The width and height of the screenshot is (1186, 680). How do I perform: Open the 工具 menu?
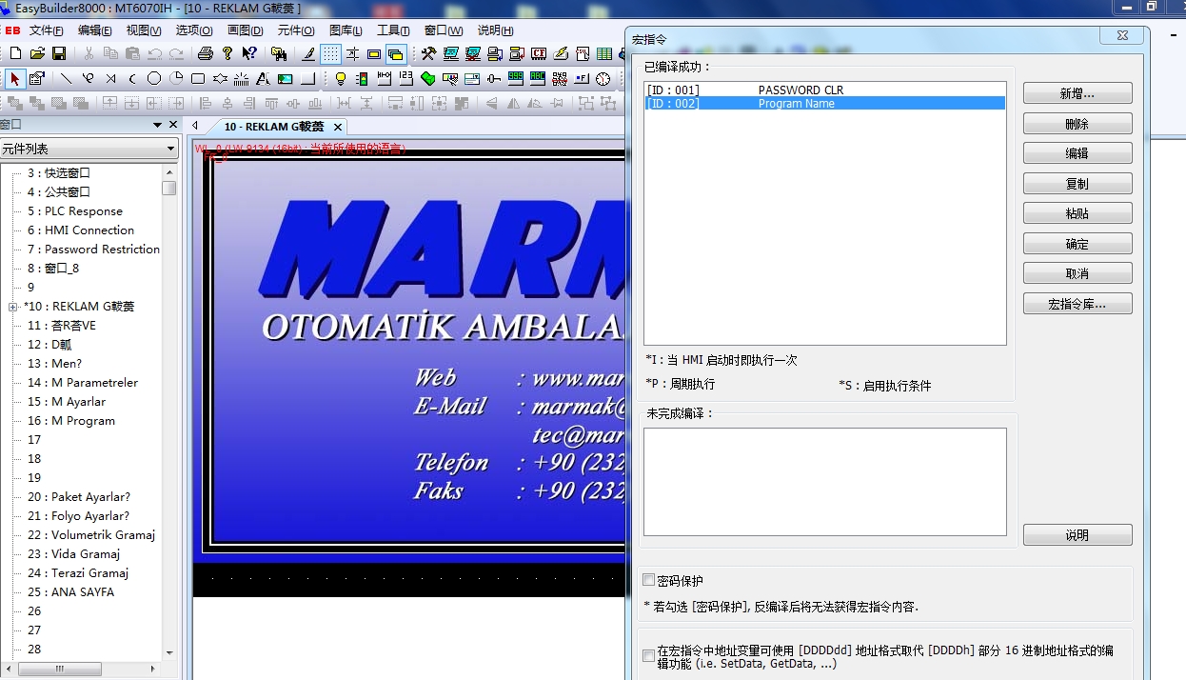coord(393,30)
